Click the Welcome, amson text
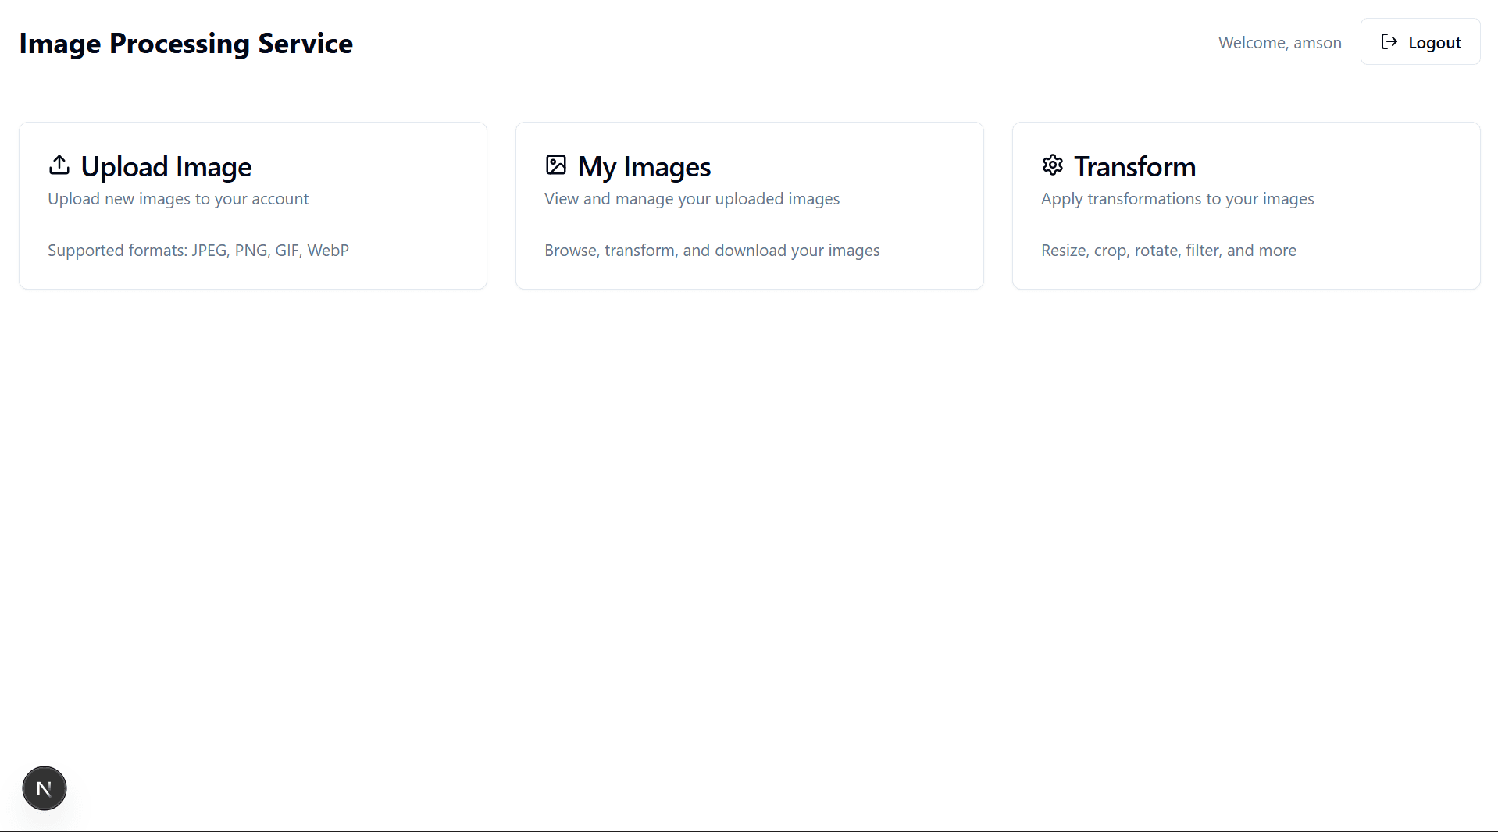 point(1279,42)
